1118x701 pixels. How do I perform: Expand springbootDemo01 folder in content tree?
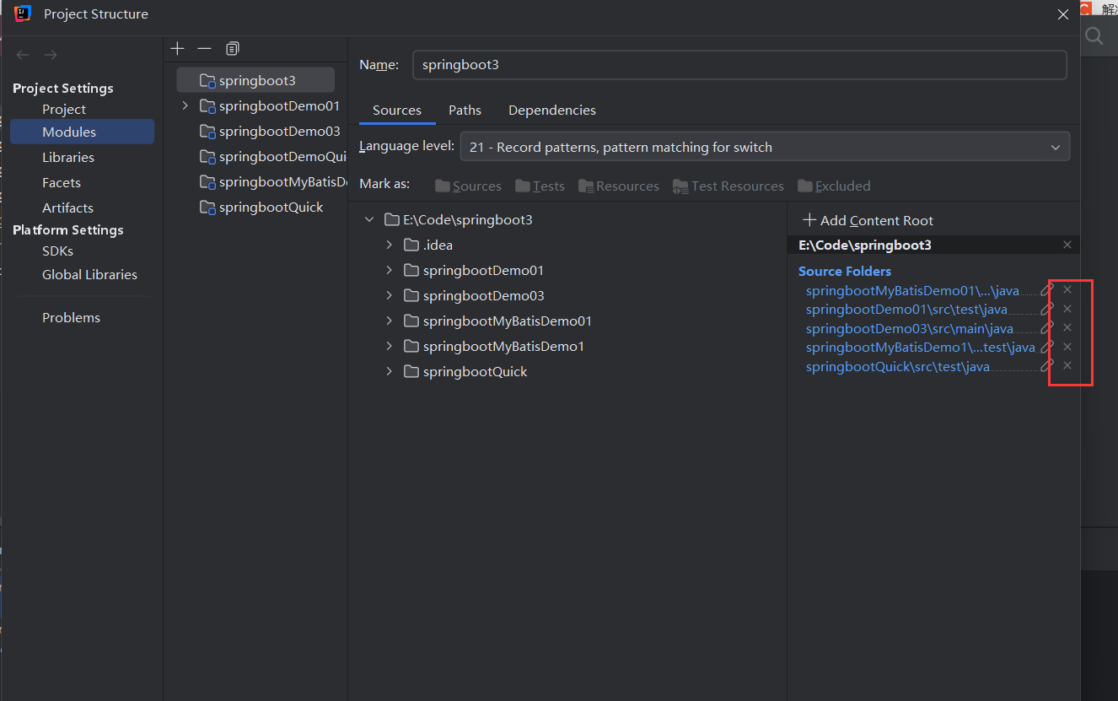[x=389, y=270]
